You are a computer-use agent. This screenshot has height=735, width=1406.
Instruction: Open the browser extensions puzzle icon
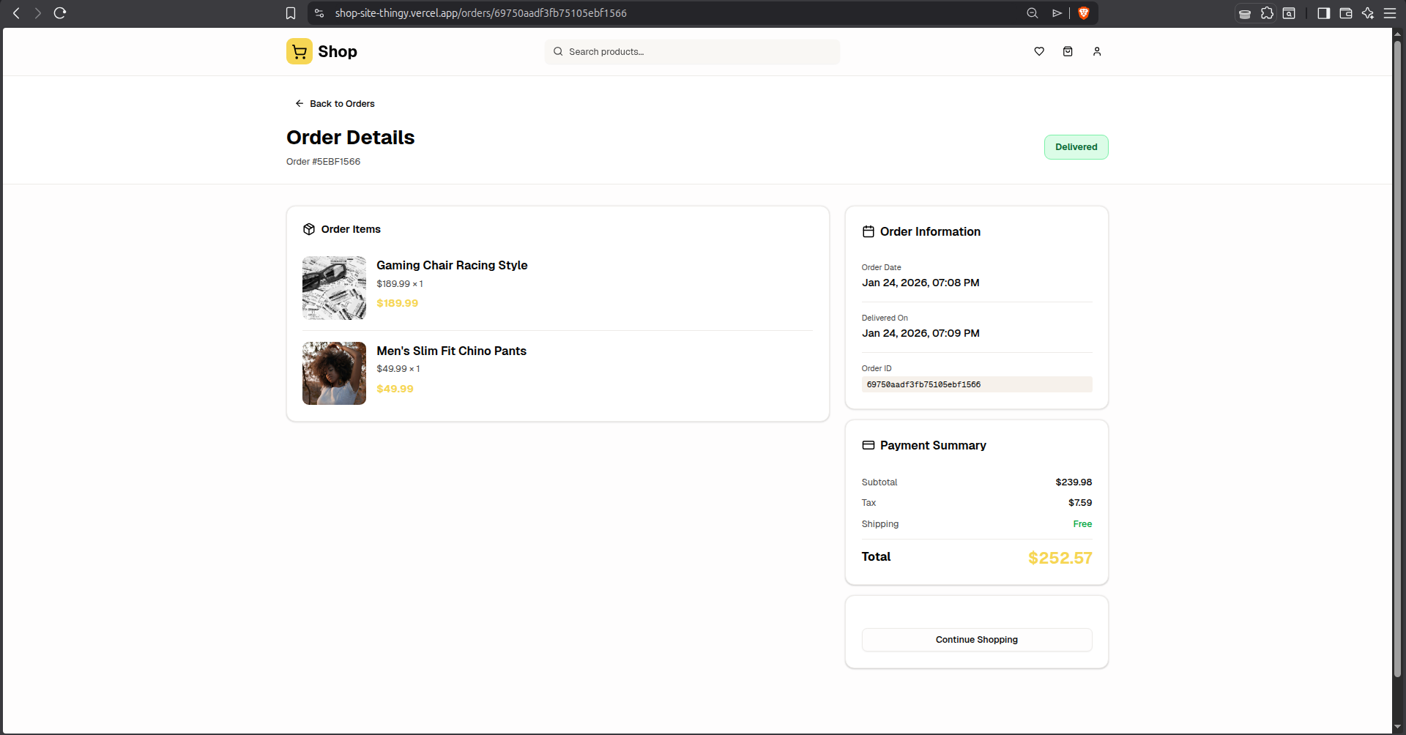1267,13
